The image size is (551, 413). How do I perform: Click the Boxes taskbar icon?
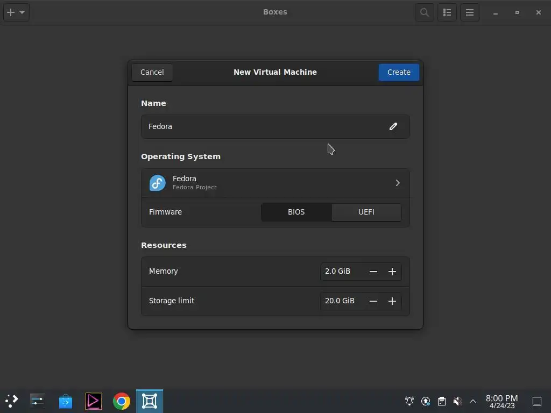coord(150,401)
